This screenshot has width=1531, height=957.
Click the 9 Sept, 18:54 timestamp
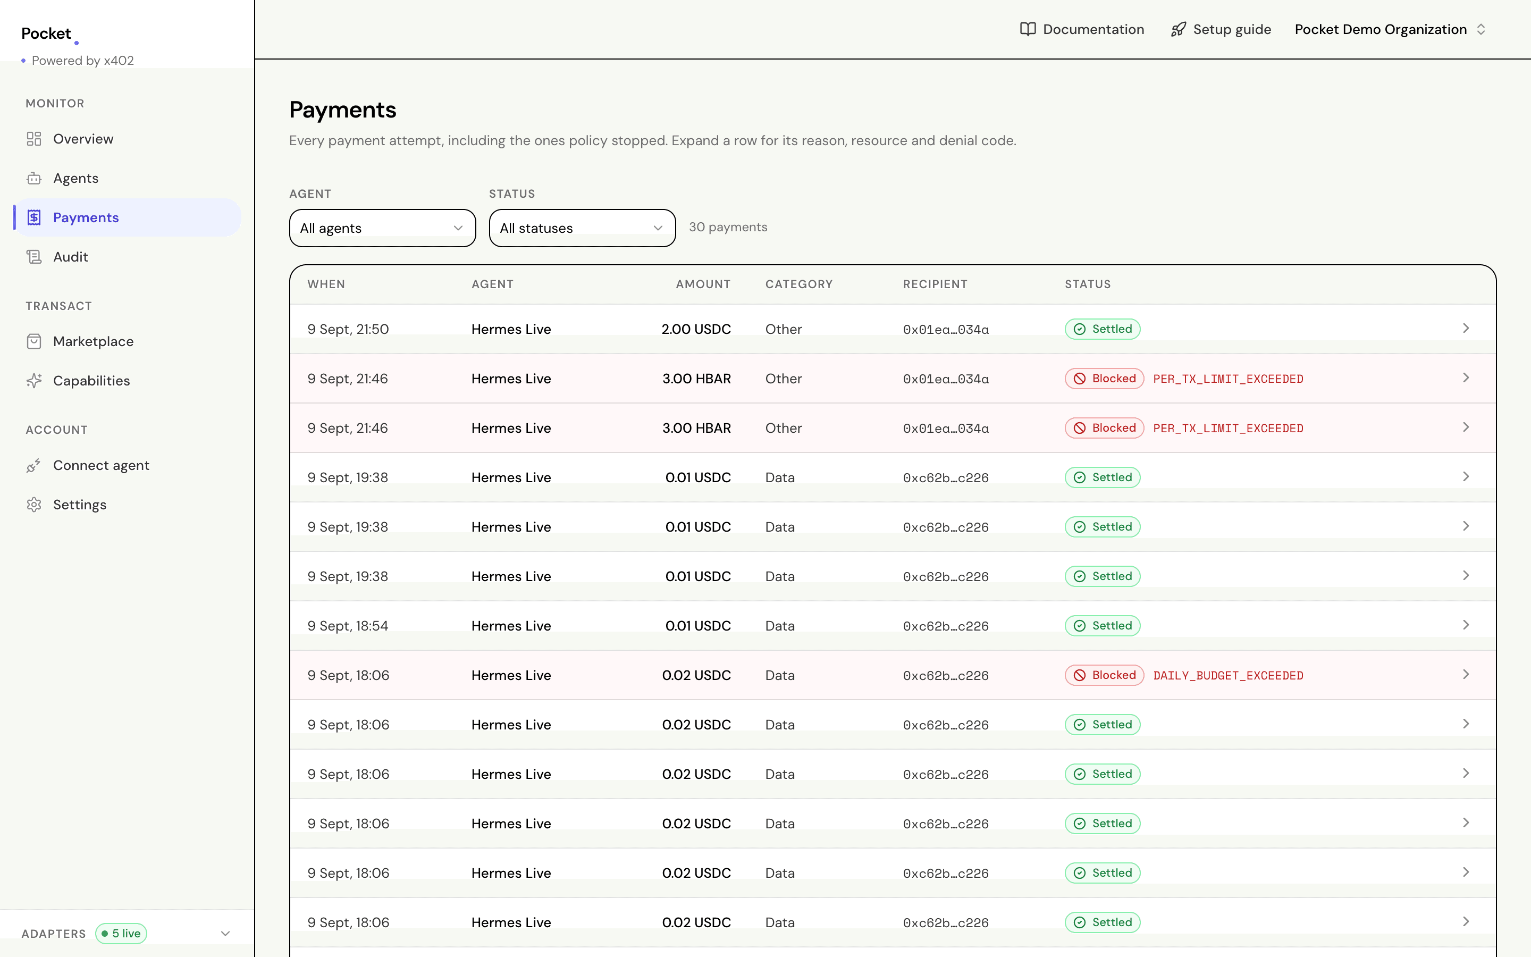(x=348, y=626)
